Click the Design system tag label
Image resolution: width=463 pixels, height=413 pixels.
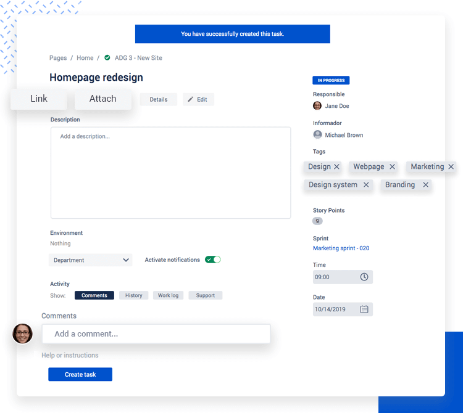333,185
